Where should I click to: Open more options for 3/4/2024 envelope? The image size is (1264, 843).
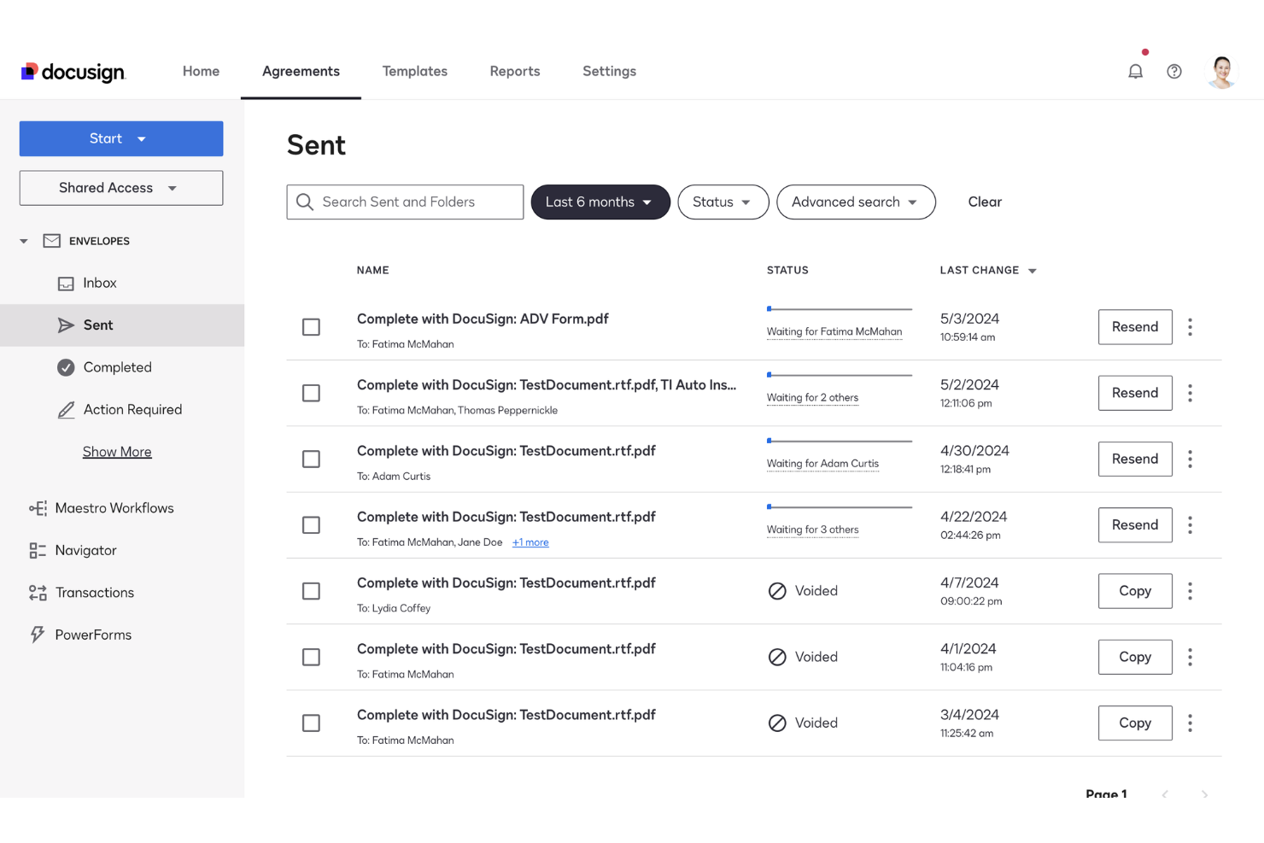[1190, 723]
